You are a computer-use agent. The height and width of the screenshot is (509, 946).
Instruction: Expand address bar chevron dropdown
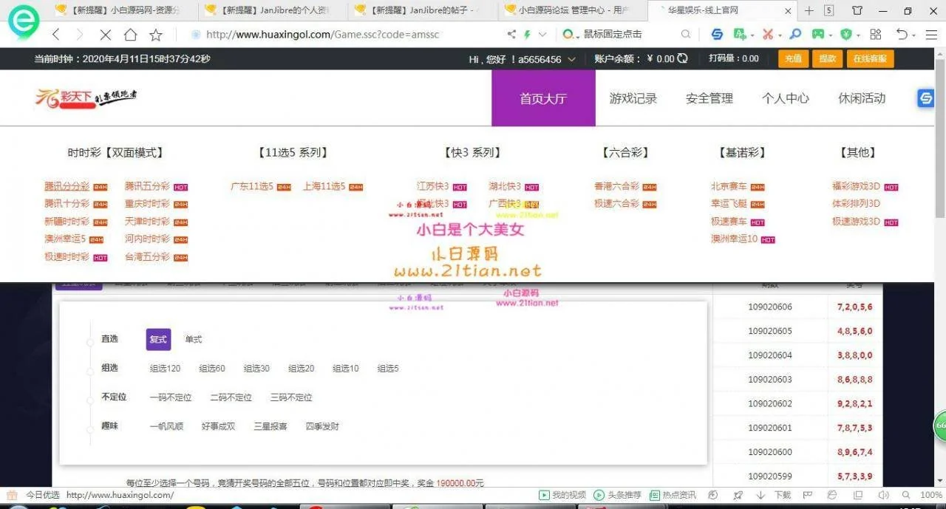(x=542, y=35)
